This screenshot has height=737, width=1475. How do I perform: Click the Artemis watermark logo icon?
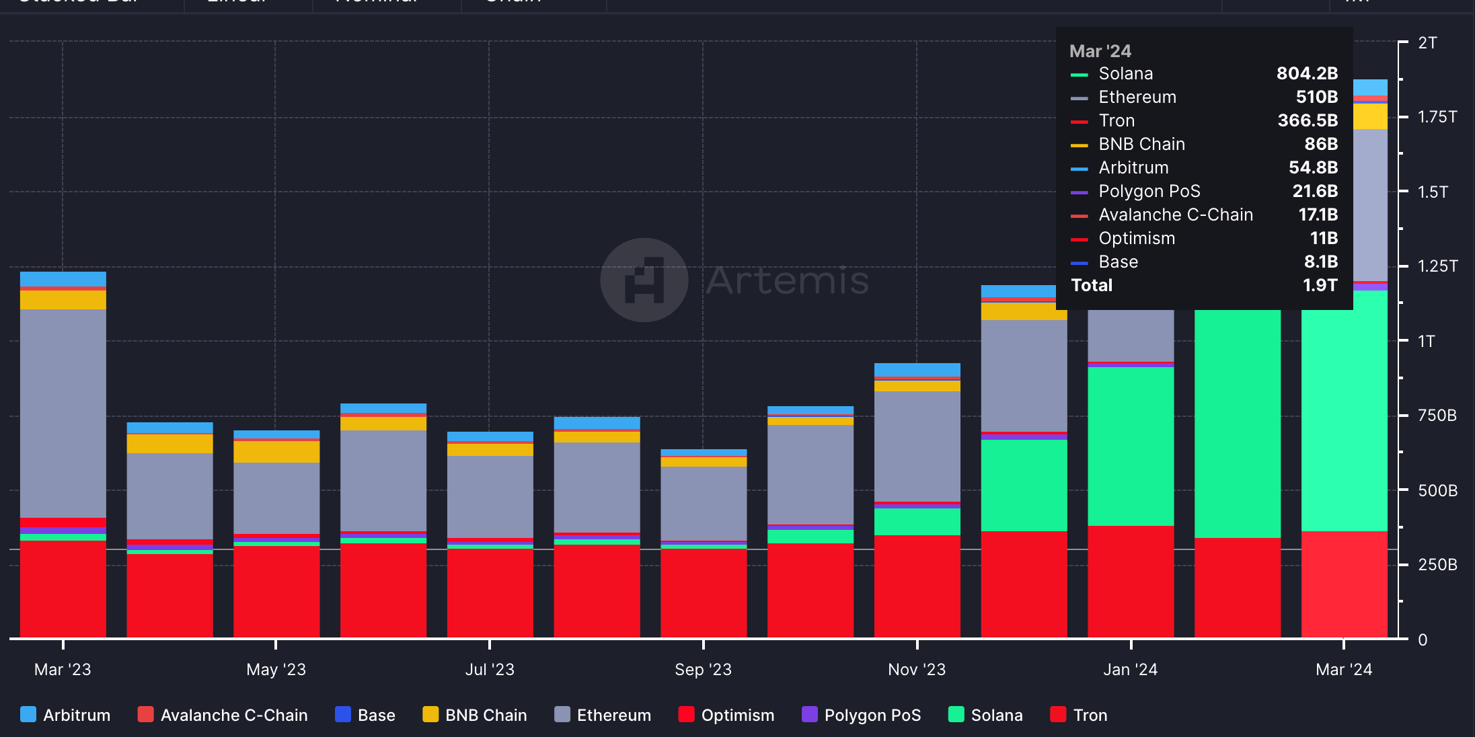[644, 280]
